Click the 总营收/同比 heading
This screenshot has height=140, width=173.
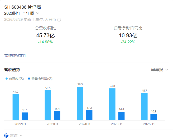pos(45,28)
